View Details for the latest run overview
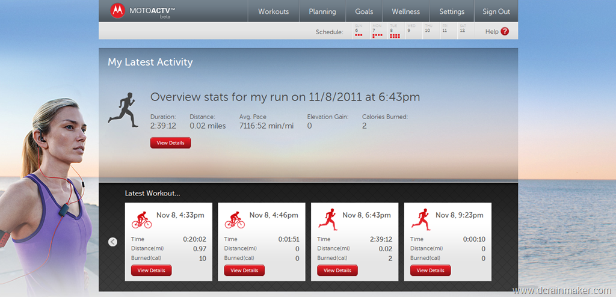This screenshot has height=297, width=616. 170,143
